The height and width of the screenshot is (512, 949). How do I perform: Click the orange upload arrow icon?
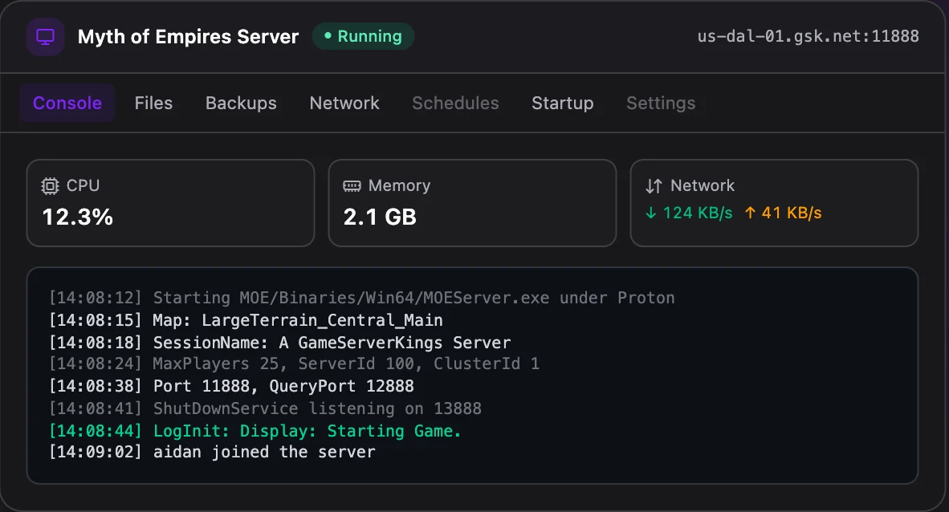[750, 213]
